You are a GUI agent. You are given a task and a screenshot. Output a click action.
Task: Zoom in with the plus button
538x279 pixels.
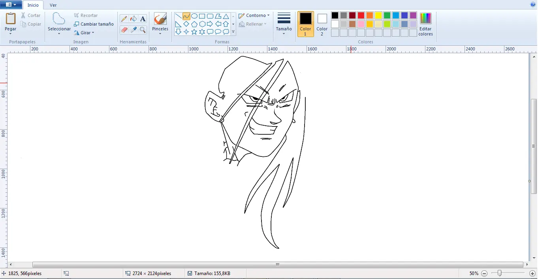(x=532, y=273)
